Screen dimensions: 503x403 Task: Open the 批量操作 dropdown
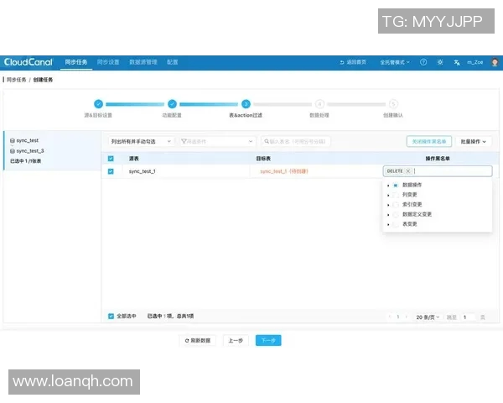coord(474,141)
